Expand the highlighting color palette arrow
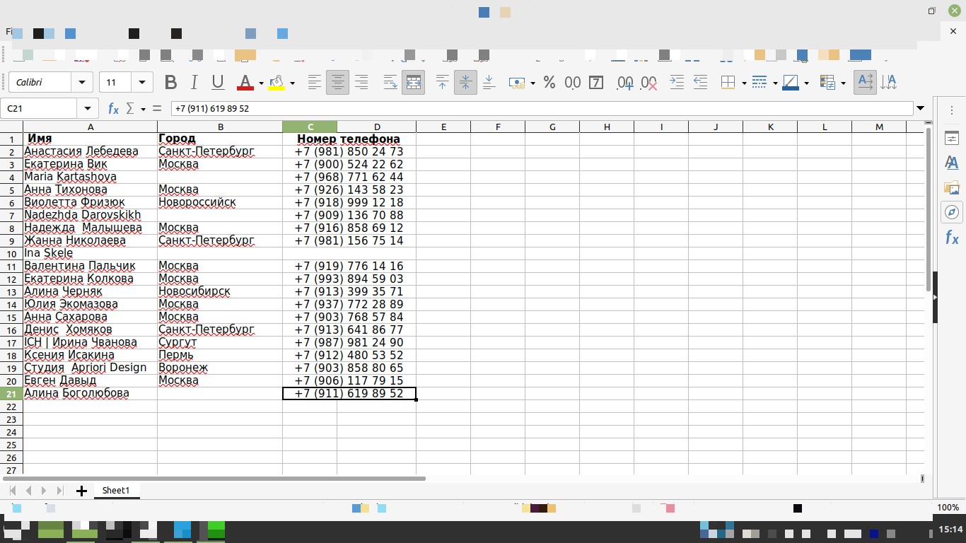The width and height of the screenshot is (966, 543). 292,83
